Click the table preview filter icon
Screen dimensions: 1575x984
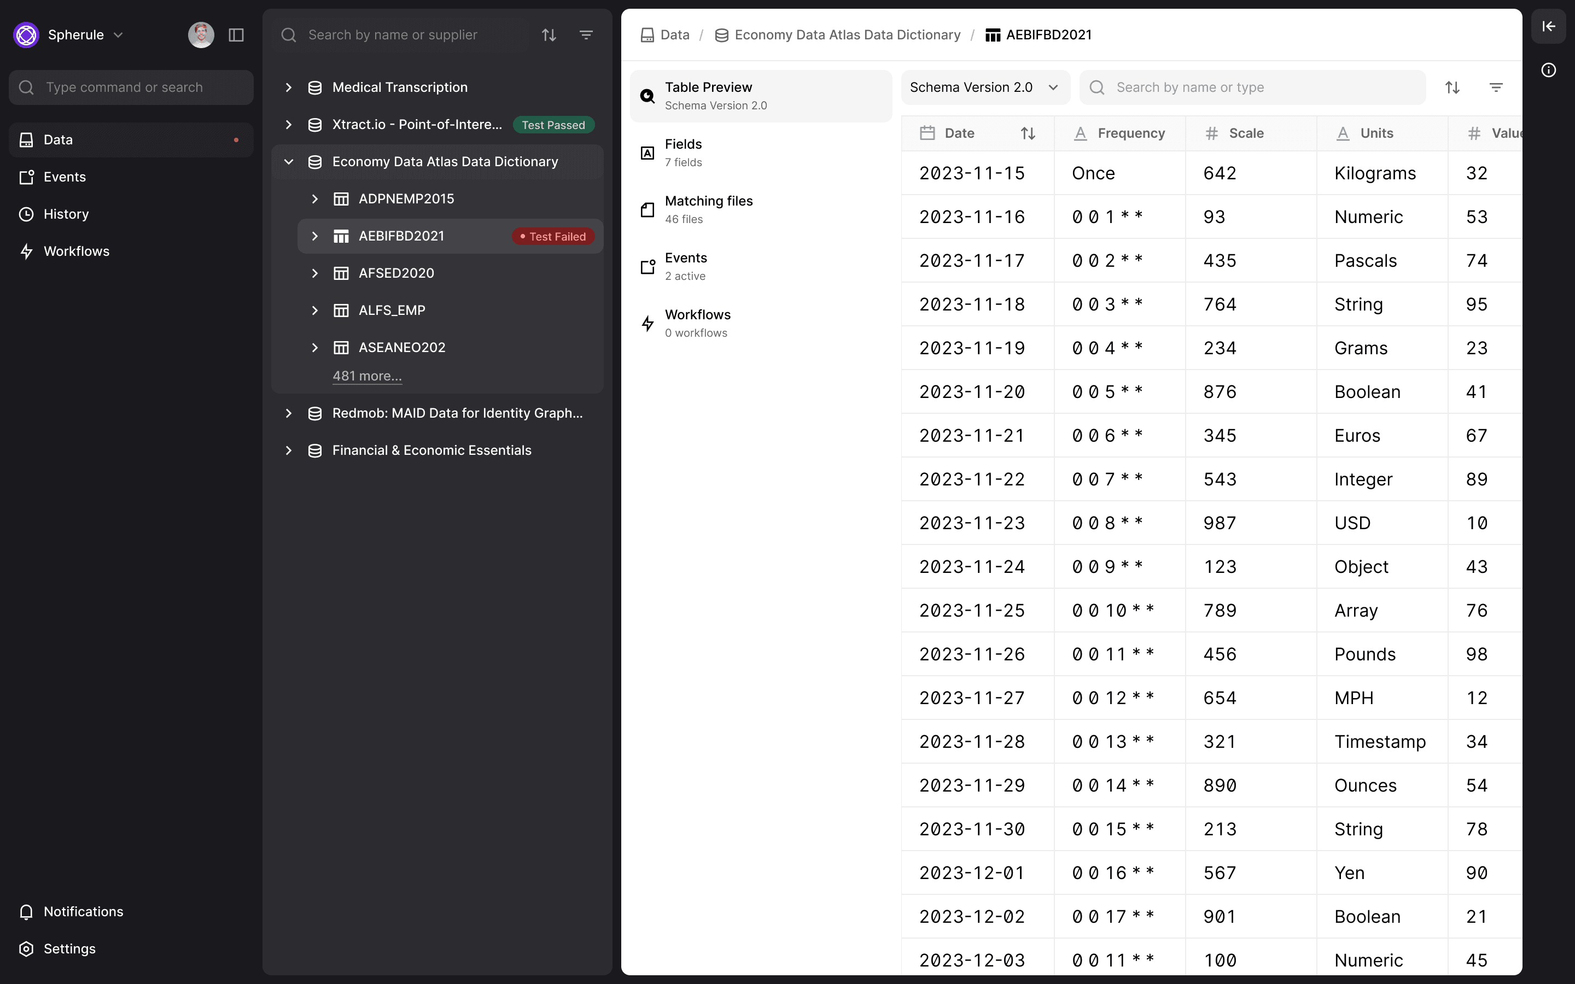[1496, 87]
